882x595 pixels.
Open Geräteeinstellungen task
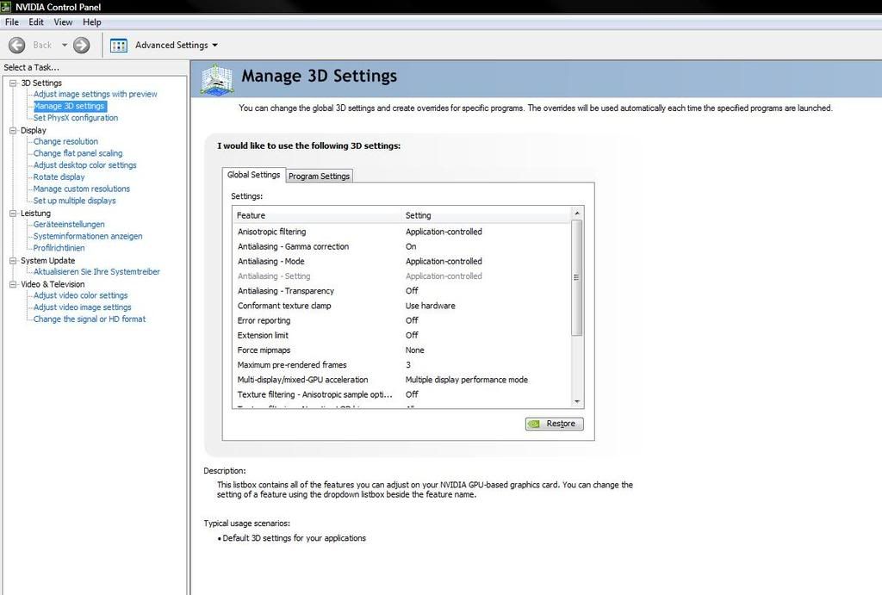click(69, 224)
